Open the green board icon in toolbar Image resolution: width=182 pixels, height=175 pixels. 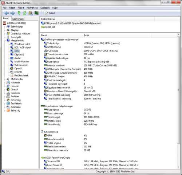coord(36,13)
